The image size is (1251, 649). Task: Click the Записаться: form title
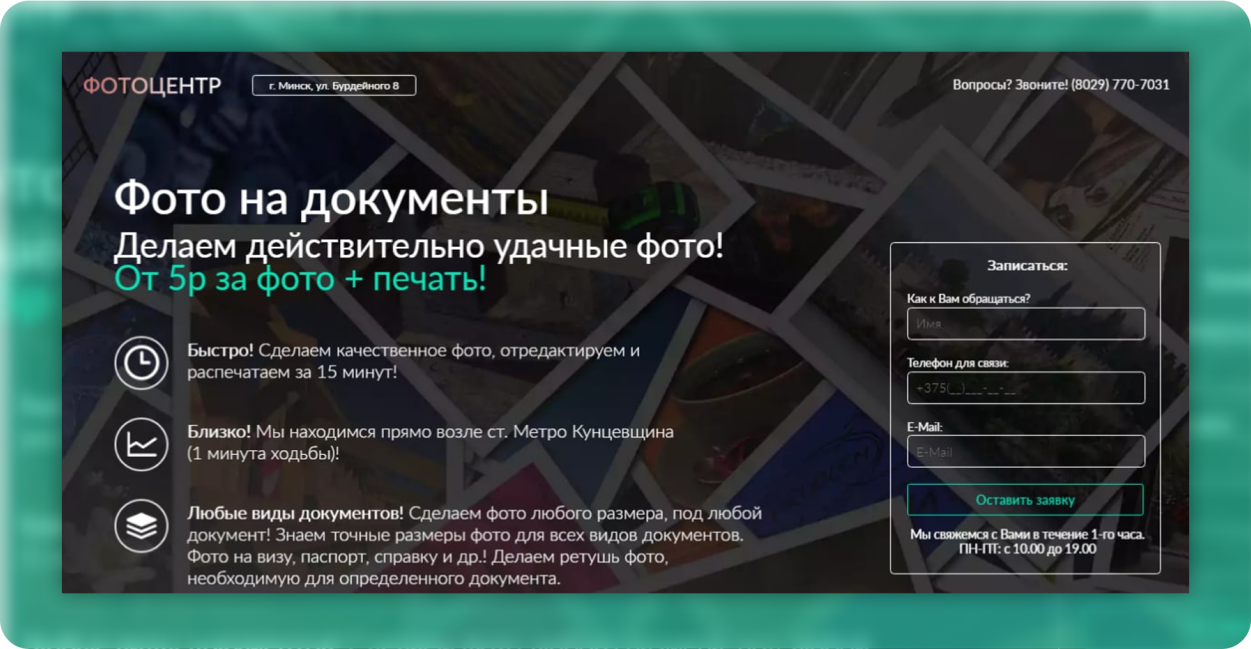pos(1027,265)
